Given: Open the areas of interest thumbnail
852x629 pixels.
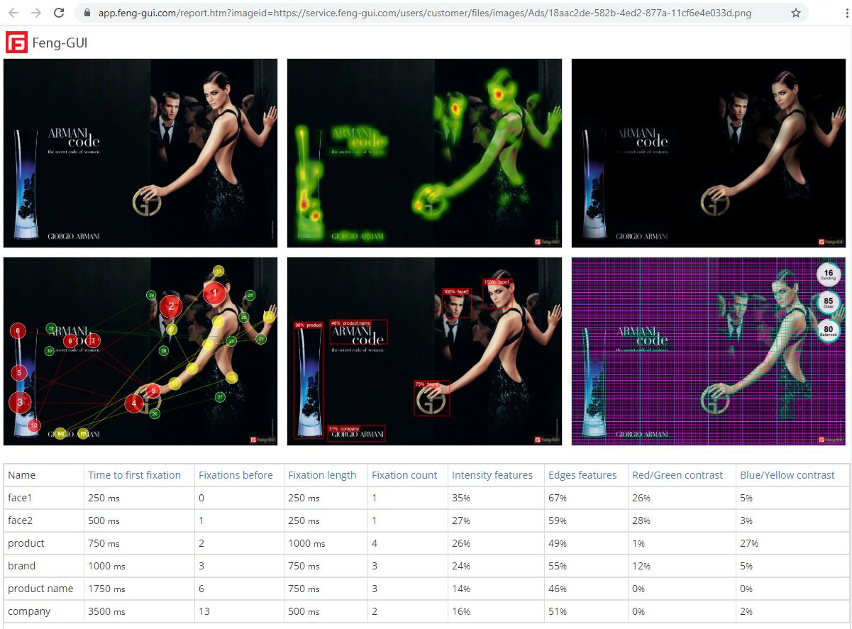Looking at the screenshot, I should tap(424, 351).
